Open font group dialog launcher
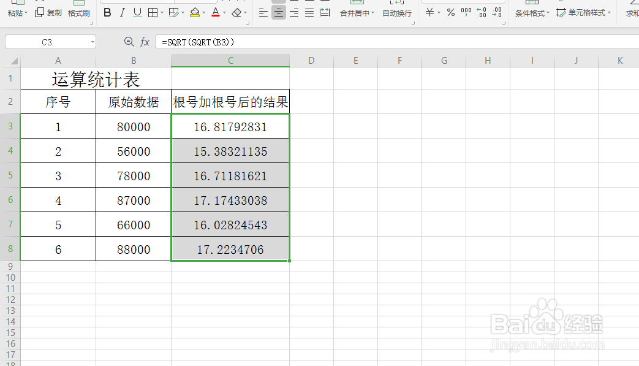Viewport: 639px width, 366px height. point(248,23)
